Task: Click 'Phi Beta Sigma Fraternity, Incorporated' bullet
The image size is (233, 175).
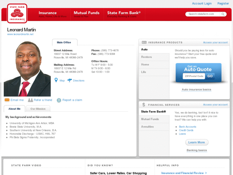Action: 32,137
